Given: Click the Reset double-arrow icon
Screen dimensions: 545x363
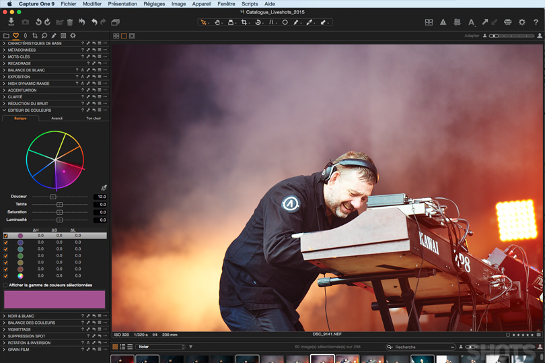Looking at the screenshot, I should [x=81, y=22].
